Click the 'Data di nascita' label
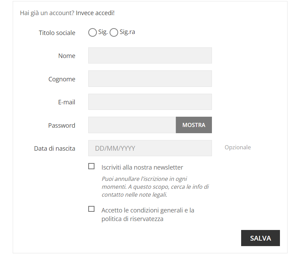This screenshot has width=293, height=254. click(55, 149)
